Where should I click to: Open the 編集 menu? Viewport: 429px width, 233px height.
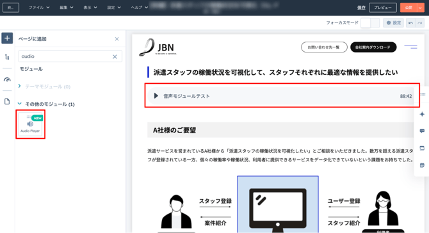[x=67, y=8]
